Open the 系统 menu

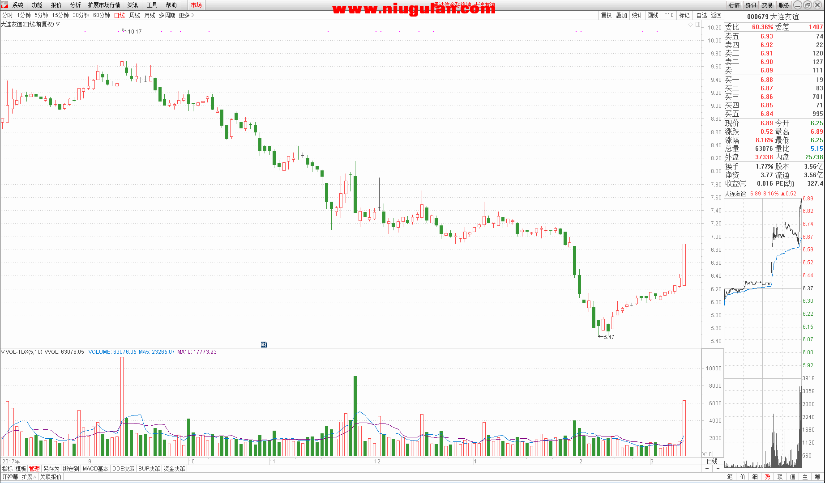pyautogui.click(x=18, y=5)
